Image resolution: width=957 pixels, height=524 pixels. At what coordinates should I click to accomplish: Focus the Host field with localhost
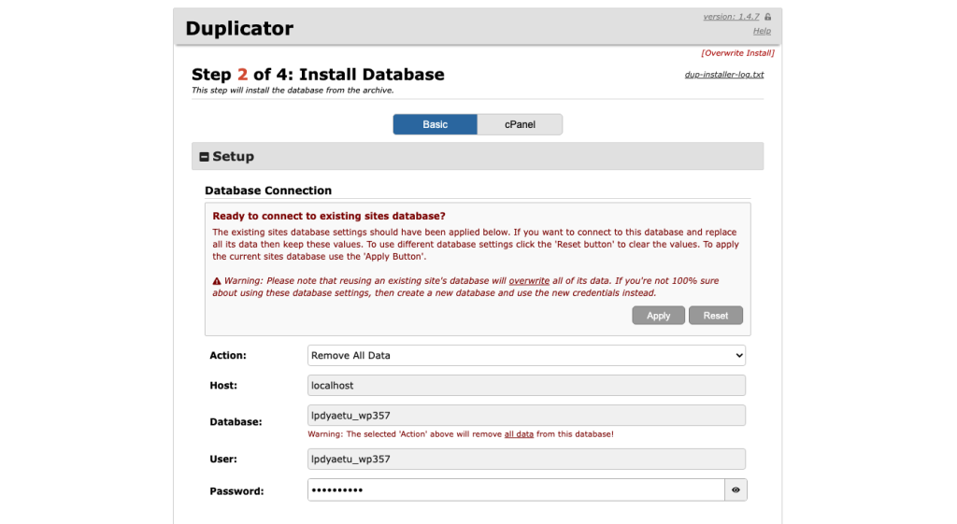pos(526,386)
